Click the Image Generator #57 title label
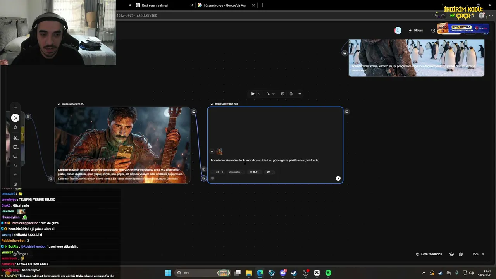496x279 pixels. [73, 104]
